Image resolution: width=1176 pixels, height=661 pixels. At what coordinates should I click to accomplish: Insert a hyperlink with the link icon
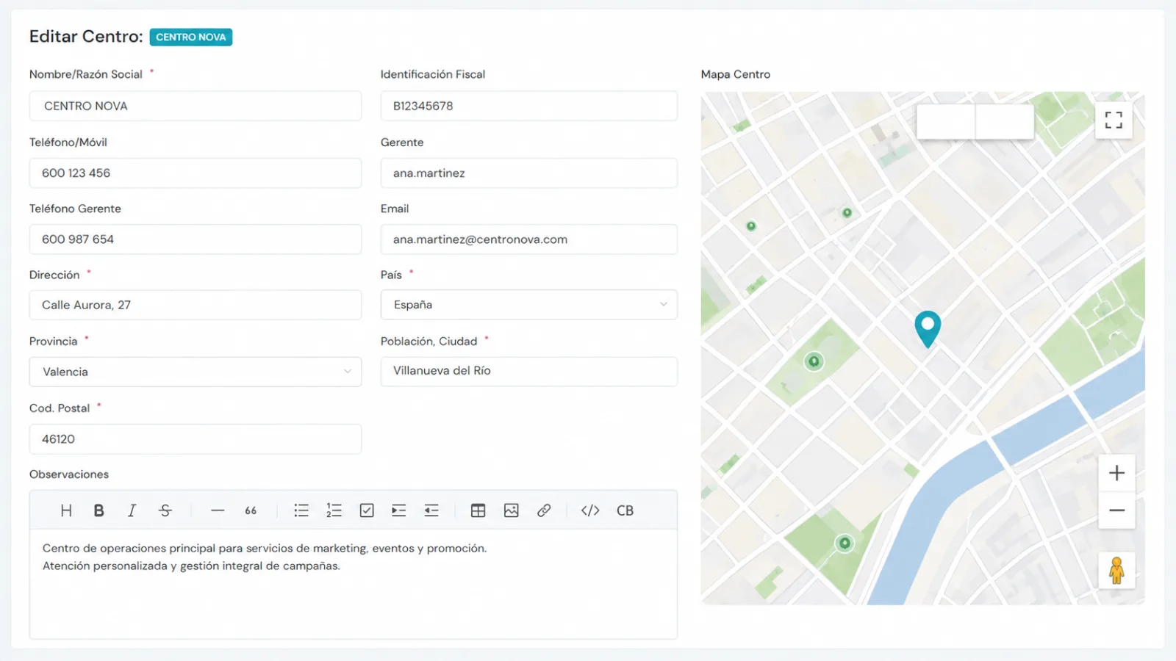pos(544,510)
